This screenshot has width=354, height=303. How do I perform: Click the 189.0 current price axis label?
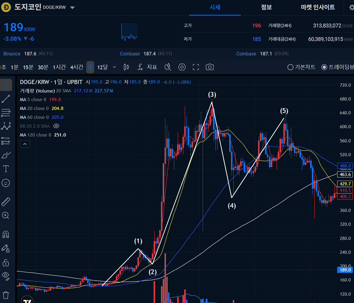pos(345,270)
